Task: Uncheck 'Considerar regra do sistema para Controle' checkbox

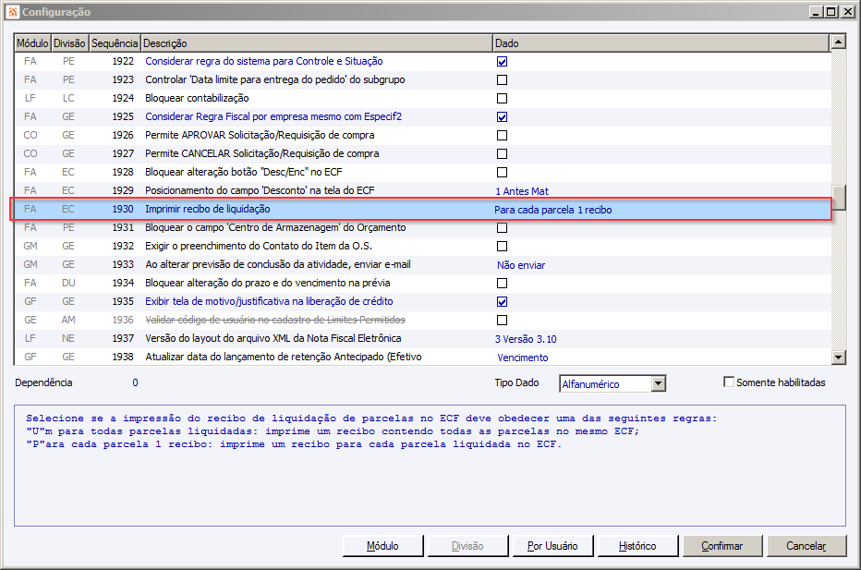Action: [502, 62]
